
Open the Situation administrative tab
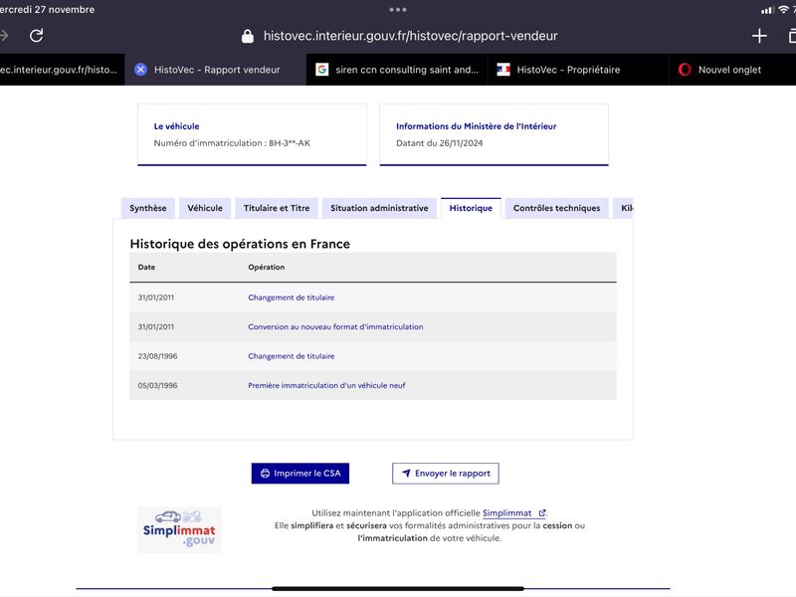[x=379, y=208]
